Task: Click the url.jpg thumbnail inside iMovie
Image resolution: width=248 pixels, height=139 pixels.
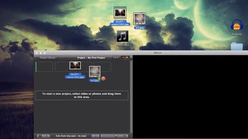Action: pyautogui.click(x=95, y=71)
